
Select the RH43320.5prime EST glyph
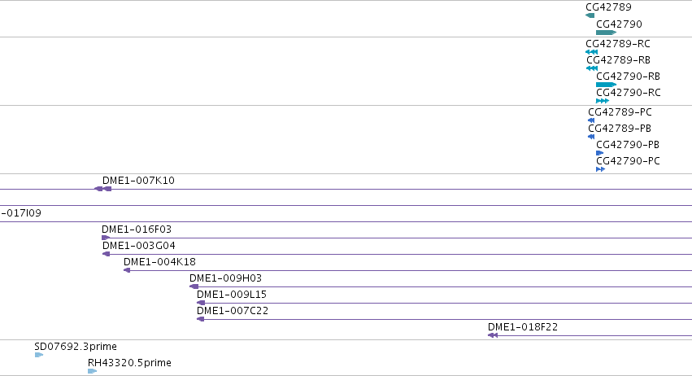coord(92,371)
